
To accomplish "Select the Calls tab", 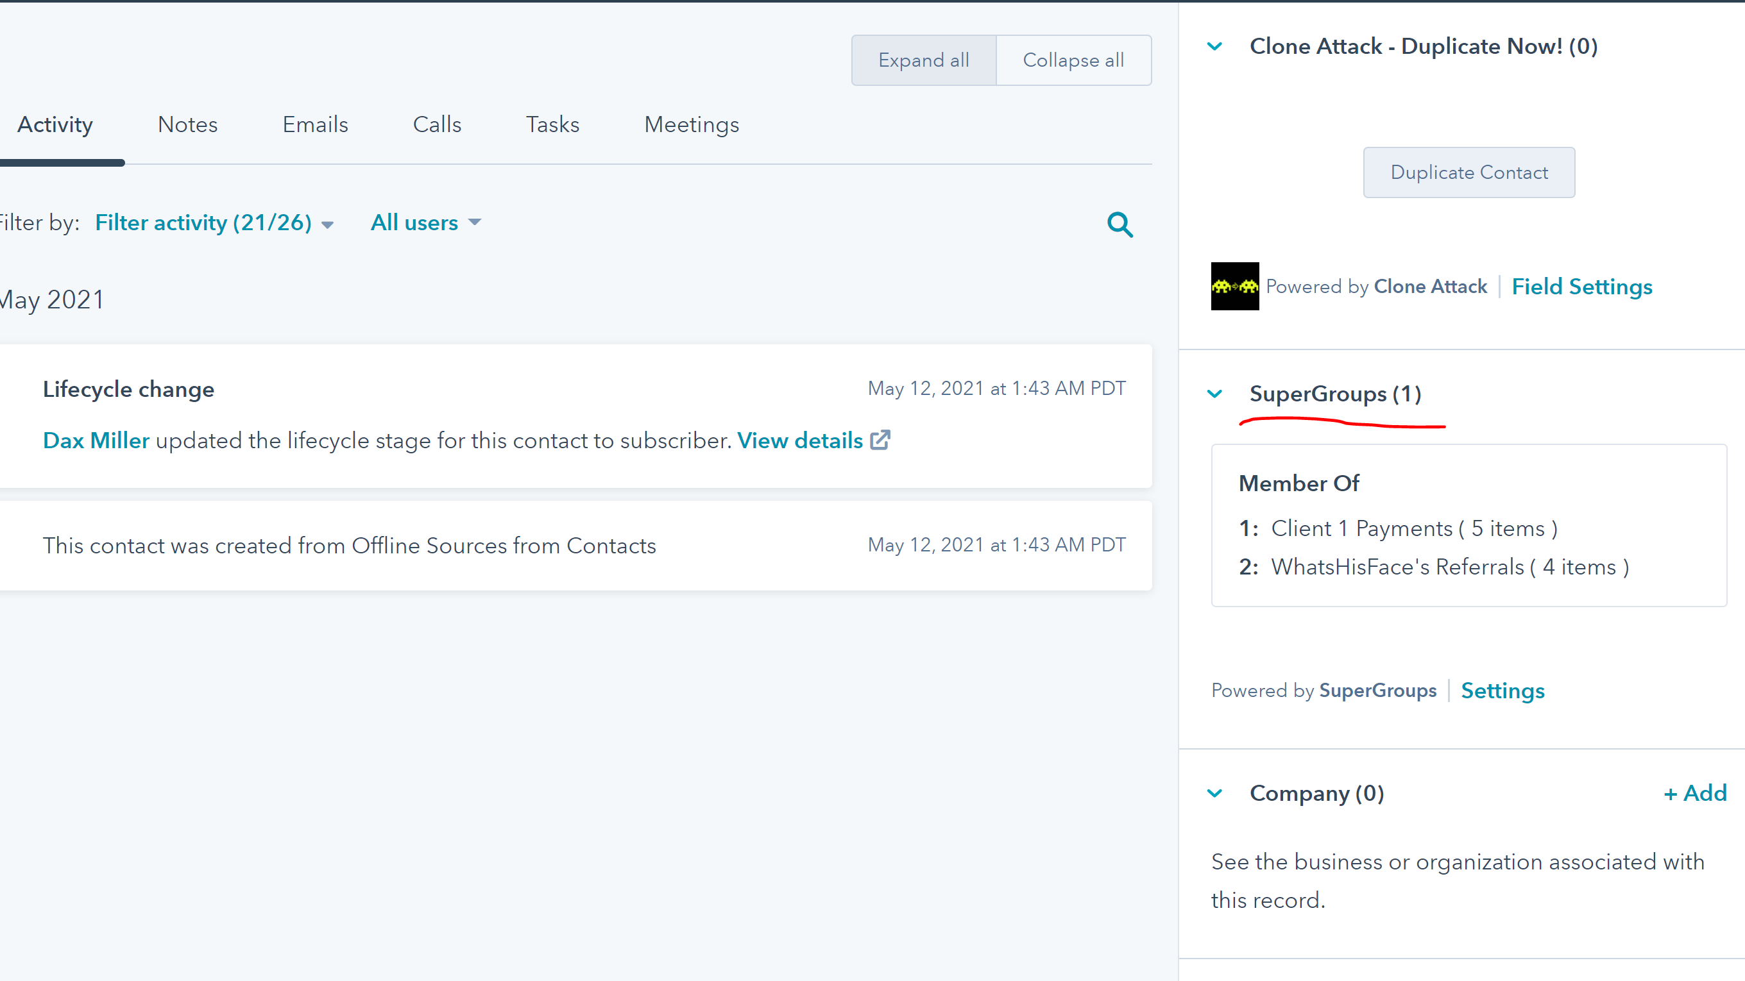I will pyautogui.click(x=437, y=124).
